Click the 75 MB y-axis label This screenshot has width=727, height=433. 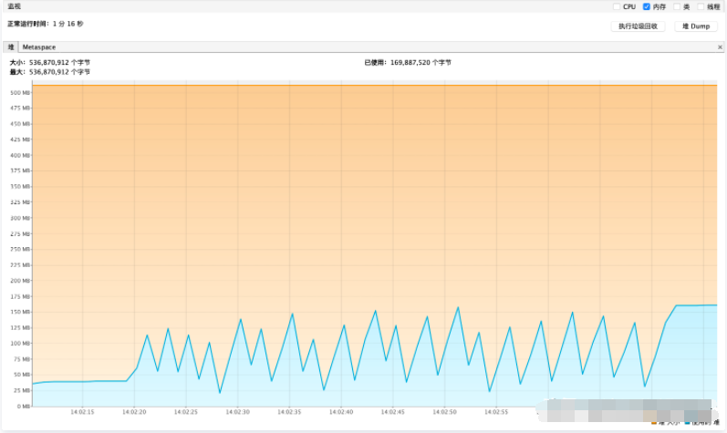tap(22, 359)
